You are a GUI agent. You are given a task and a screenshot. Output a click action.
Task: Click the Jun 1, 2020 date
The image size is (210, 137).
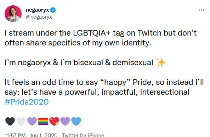(44, 135)
